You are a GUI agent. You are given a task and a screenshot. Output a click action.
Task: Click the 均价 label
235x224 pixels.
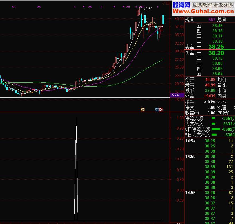[222, 79]
